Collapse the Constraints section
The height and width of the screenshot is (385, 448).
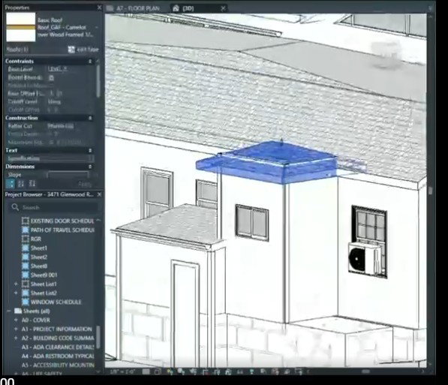coord(90,62)
